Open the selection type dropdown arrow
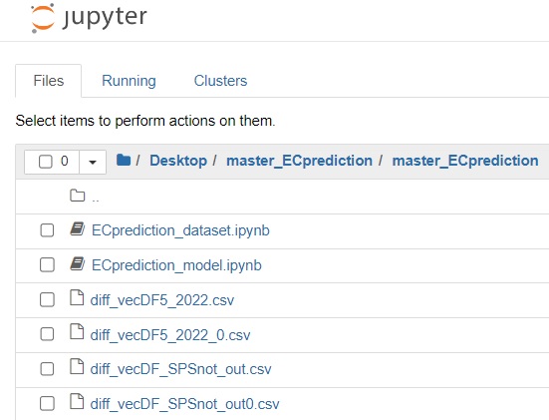 click(x=93, y=162)
